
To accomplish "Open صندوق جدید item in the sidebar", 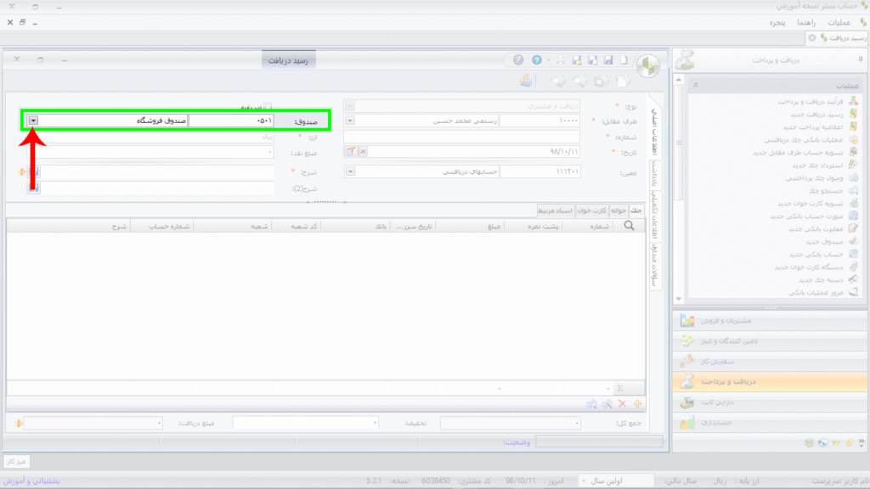I will tap(824, 242).
